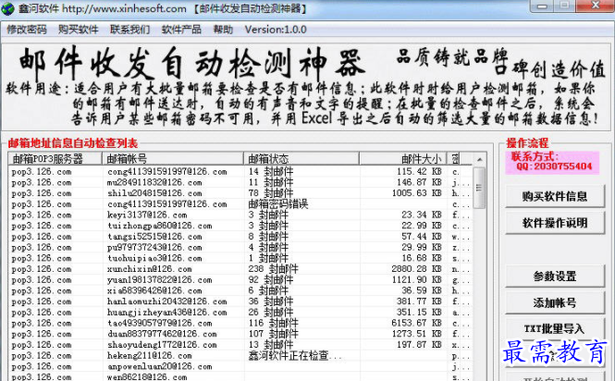Viewport: 615px width, 381px height.
Task: Click the 2880.28 KB size cell
Action: (416, 269)
